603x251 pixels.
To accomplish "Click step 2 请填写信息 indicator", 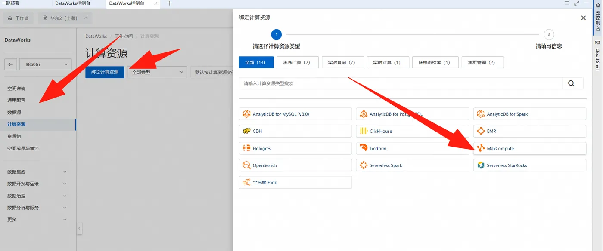I will tap(549, 34).
